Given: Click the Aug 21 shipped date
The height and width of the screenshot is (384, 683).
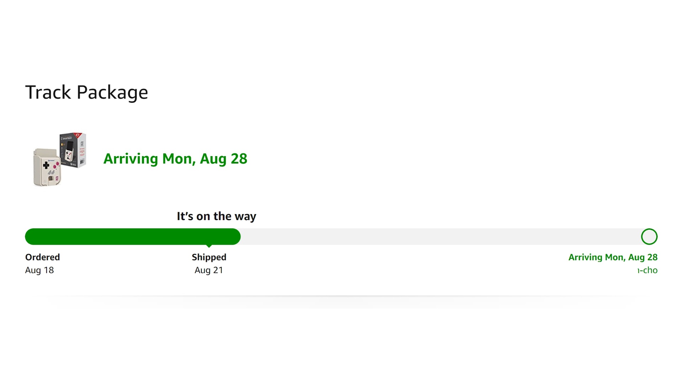Looking at the screenshot, I should pyautogui.click(x=209, y=270).
